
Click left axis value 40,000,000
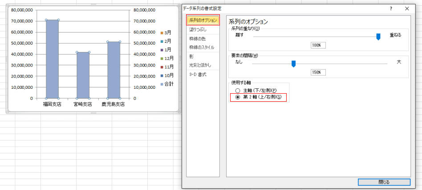point(22,54)
